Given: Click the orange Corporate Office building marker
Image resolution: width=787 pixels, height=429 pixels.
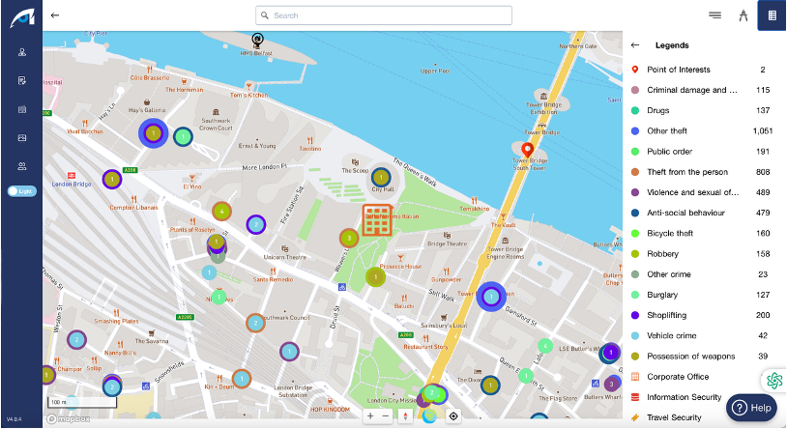Looking at the screenshot, I should pos(377,219).
